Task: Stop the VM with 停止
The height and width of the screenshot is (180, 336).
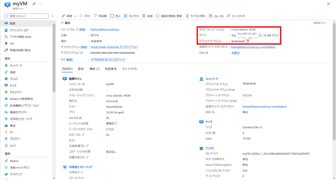Action: 115,16
